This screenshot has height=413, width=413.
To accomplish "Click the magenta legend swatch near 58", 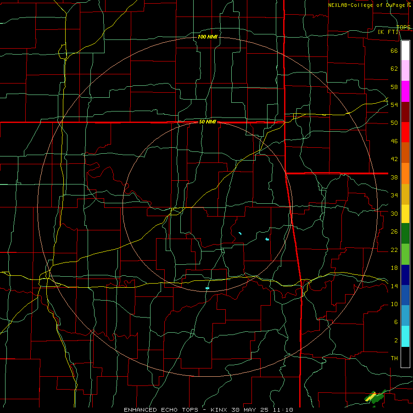I will (405, 91).
